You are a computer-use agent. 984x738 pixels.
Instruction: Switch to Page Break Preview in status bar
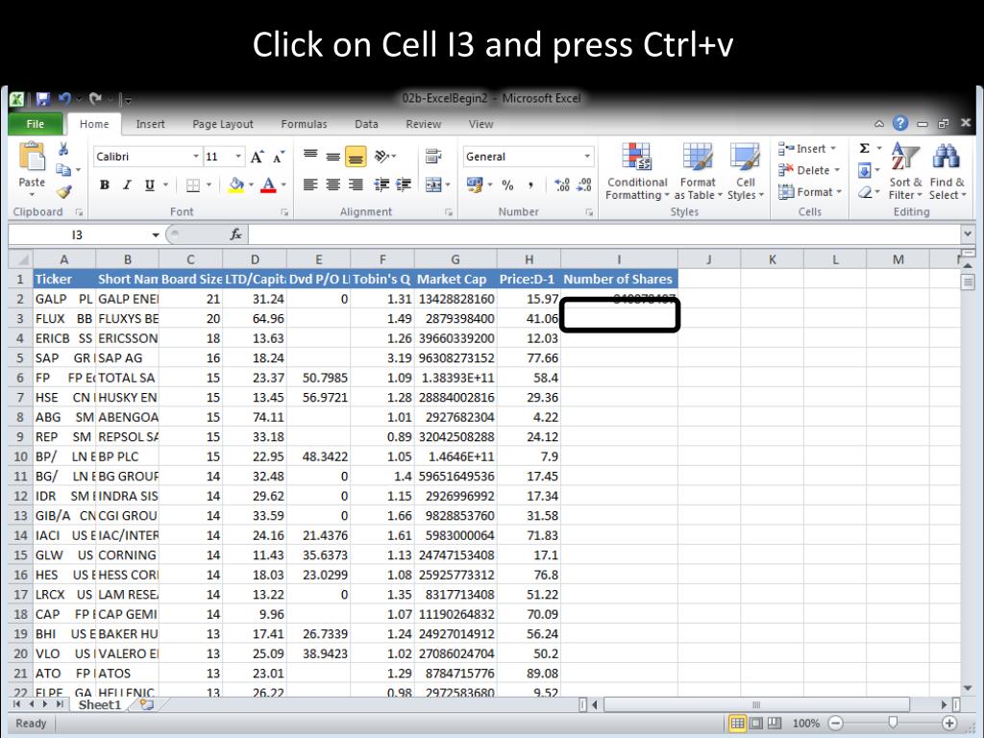[x=775, y=724]
